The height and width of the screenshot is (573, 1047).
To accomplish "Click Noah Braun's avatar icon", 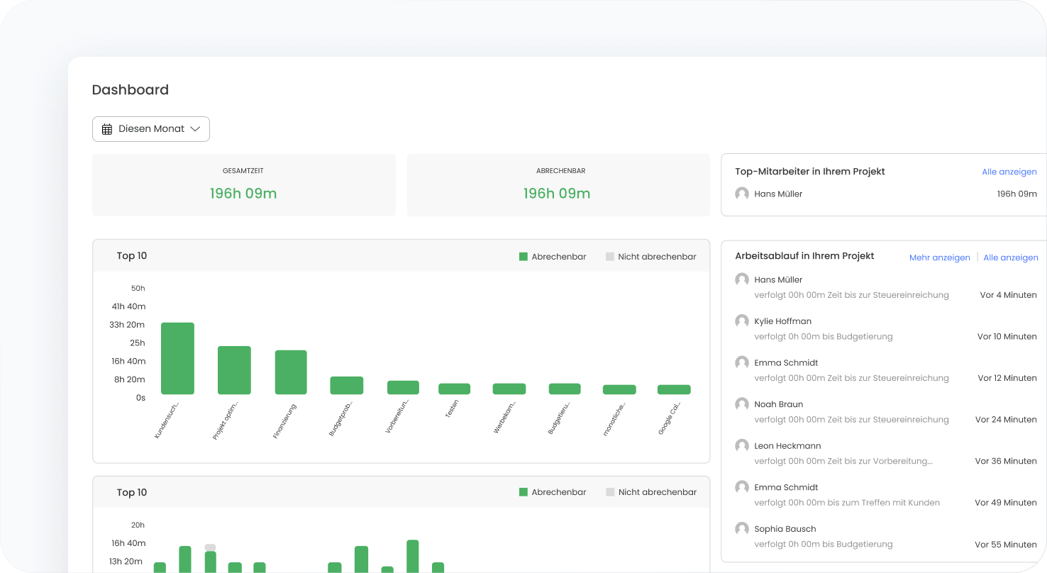I will pos(742,404).
